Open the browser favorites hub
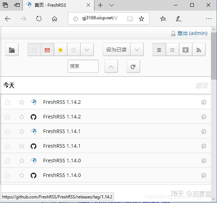Screen dimensions: 217x203 [x=163, y=19]
